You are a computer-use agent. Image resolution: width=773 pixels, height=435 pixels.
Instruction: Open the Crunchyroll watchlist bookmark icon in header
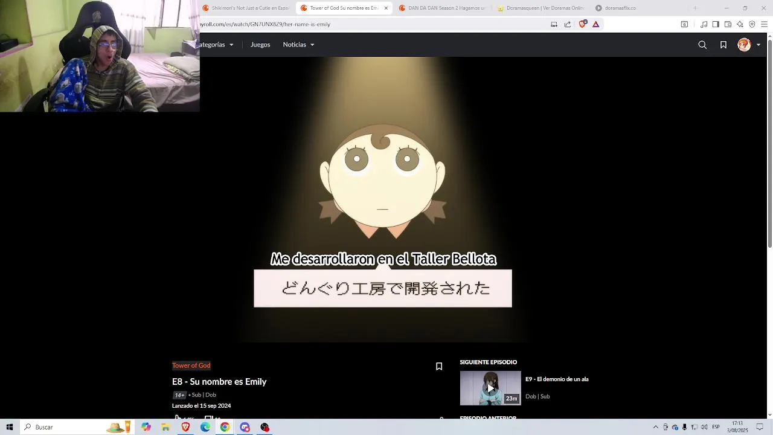pyautogui.click(x=723, y=45)
